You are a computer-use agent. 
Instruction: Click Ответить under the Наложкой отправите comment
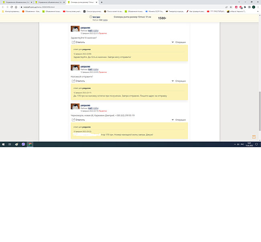pyautogui.click(x=79, y=81)
